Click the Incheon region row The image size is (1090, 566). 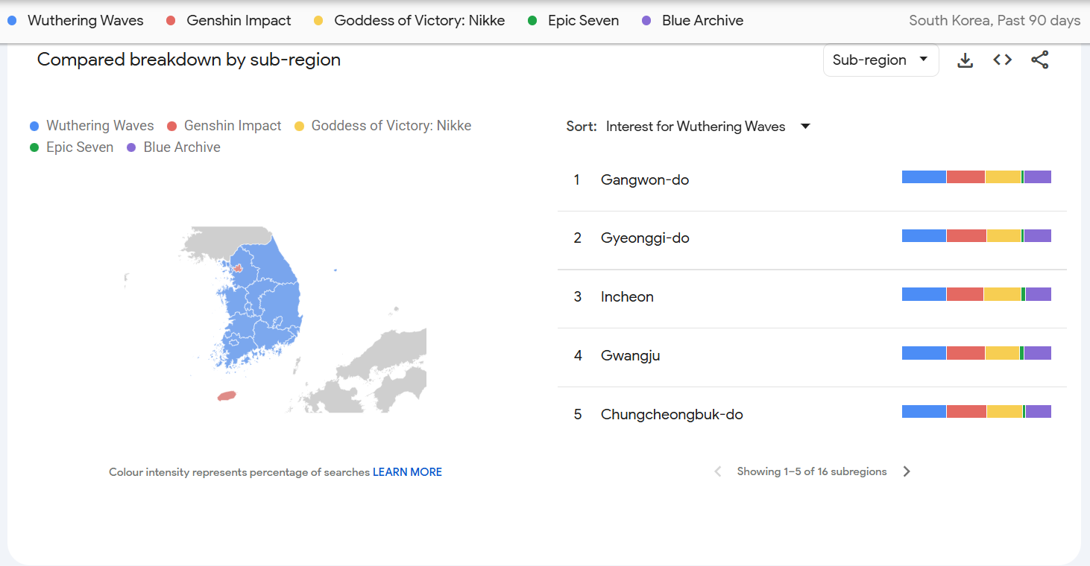627,296
